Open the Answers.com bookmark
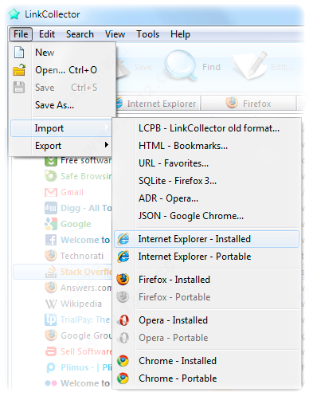The height and width of the screenshot is (396, 309). (86, 288)
